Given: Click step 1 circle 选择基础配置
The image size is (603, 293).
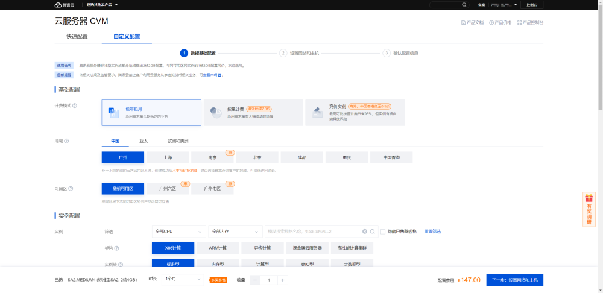Looking at the screenshot, I should 184,53.
